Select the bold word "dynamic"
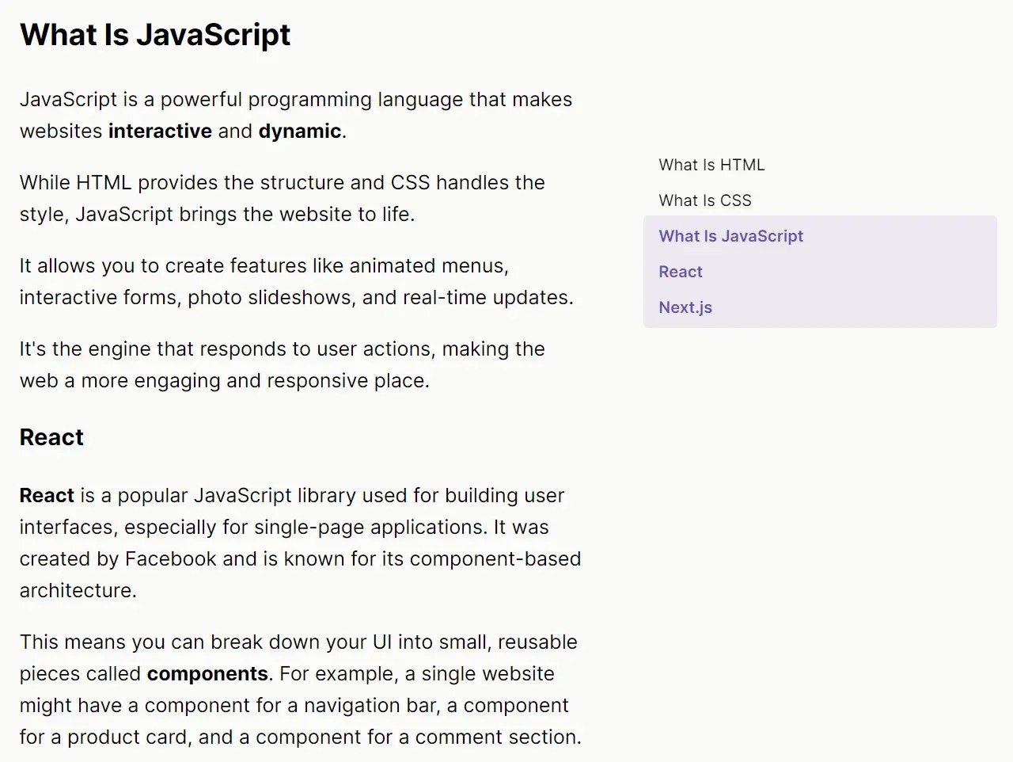 (x=299, y=131)
